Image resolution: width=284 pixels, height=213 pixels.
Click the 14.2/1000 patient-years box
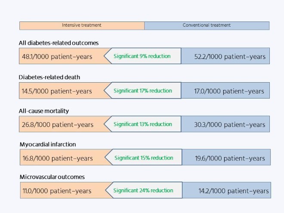(227, 190)
